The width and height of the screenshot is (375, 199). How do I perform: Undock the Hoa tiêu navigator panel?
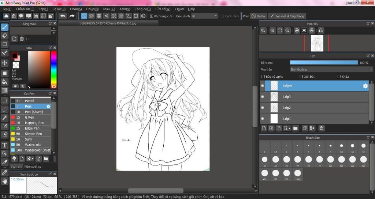pyautogui.click(x=368, y=24)
